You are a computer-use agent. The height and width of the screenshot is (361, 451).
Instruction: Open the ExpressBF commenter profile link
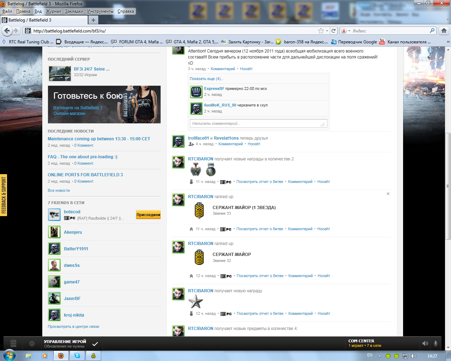point(214,88)
